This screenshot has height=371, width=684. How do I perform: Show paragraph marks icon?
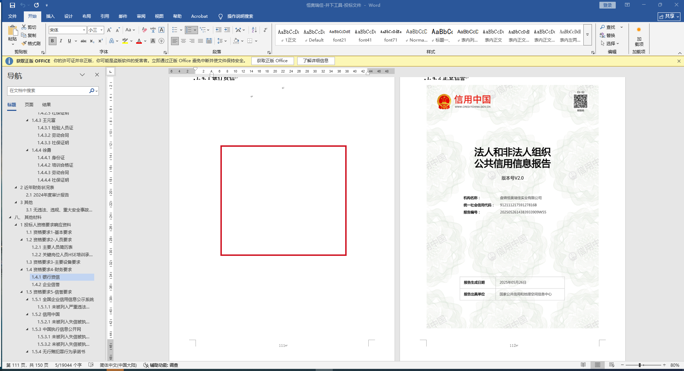pos(265,30)
